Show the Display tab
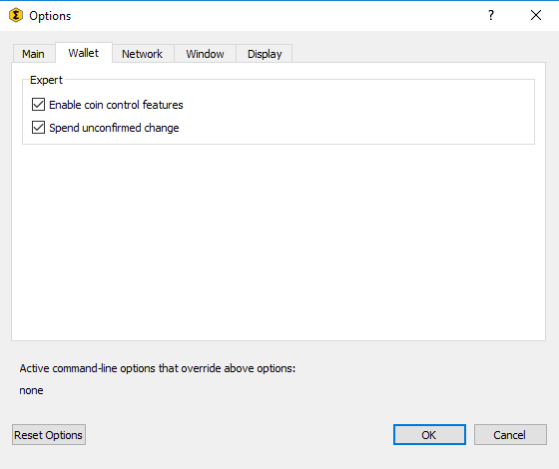This screenshot has width=559, height=469. tap(265, 54)
